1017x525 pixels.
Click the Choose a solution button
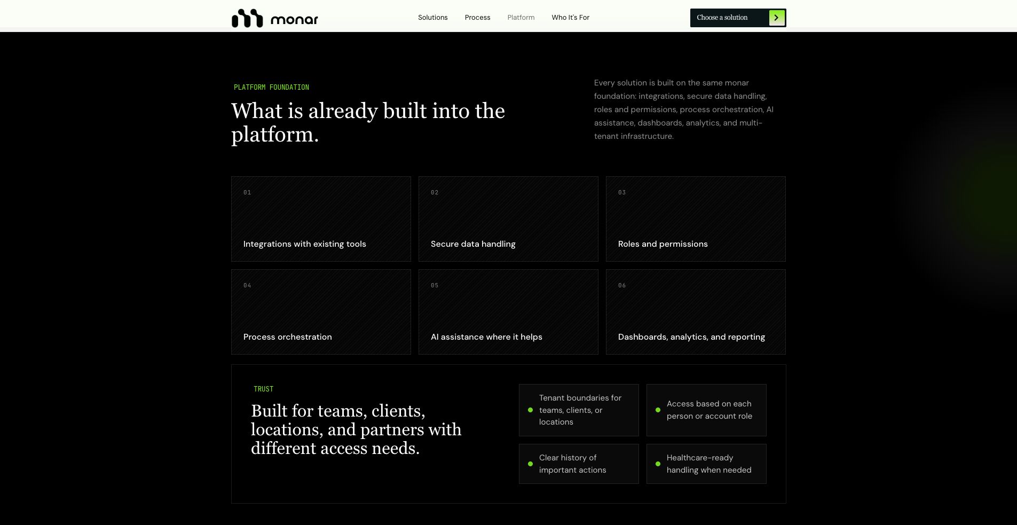click(x=738, y=18)
